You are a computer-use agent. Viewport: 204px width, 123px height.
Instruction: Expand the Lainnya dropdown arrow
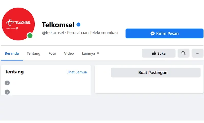(98, 53)
